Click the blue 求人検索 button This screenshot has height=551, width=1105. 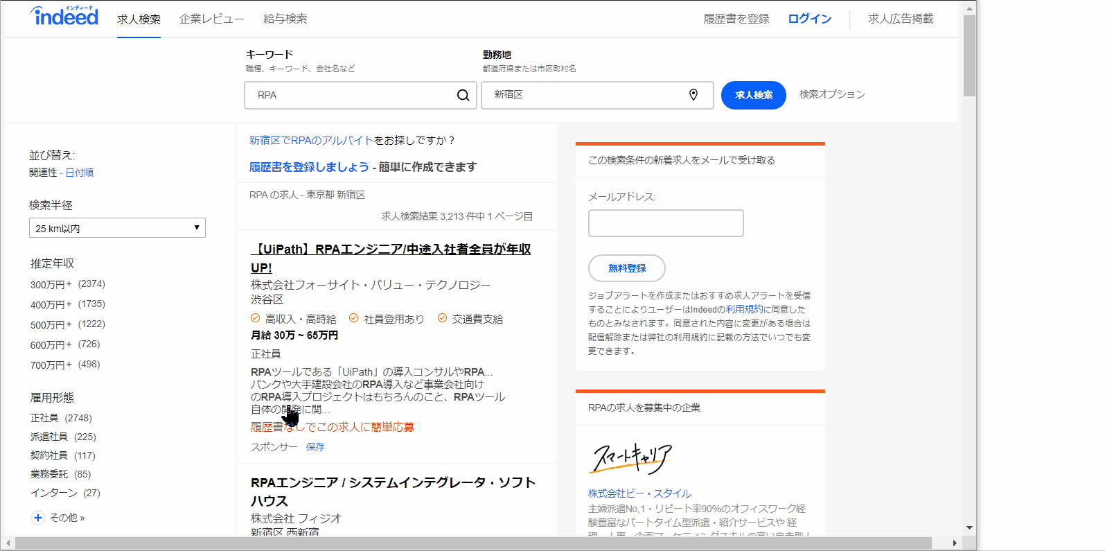pyautogui.click(x=754, y=95)
